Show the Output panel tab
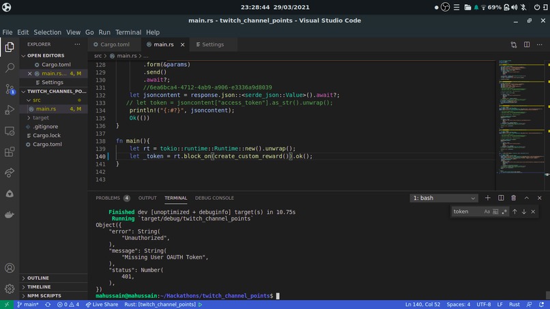Image resolution: width=550 pixels, height=309 pixels. tap(147, 198)
